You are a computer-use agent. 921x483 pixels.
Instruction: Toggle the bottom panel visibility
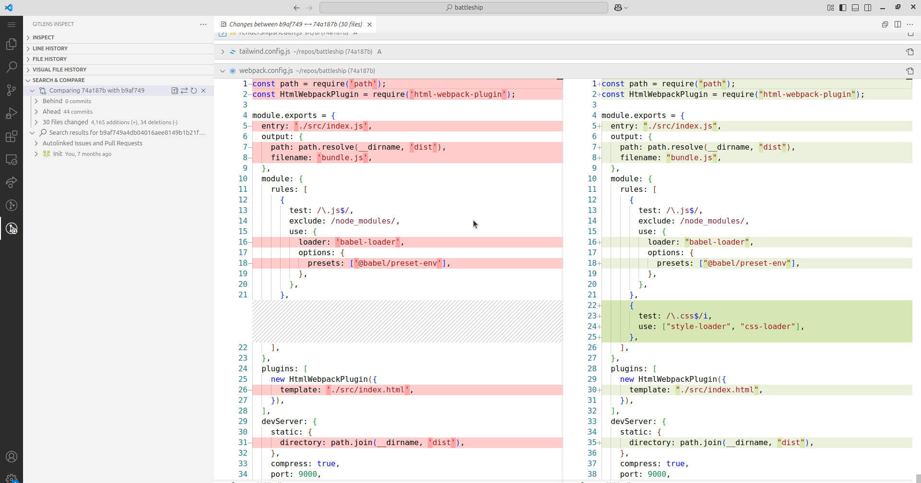tap(855, 8)
